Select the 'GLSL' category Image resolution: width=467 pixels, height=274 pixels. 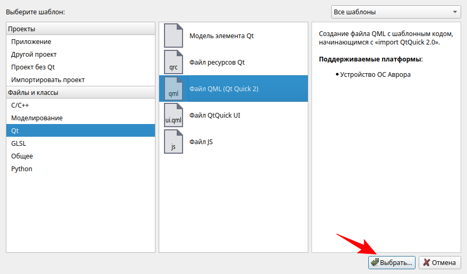tap(19, 143)
